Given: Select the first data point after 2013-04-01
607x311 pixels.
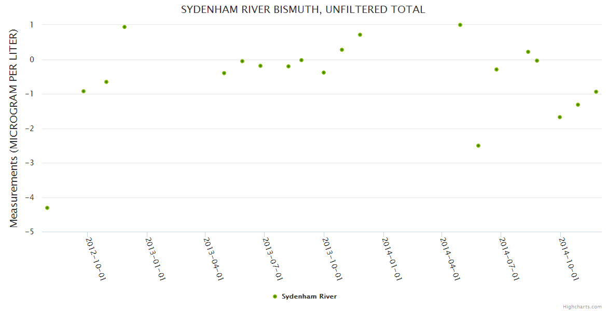Looking at the screenshot, I should 224,73.
